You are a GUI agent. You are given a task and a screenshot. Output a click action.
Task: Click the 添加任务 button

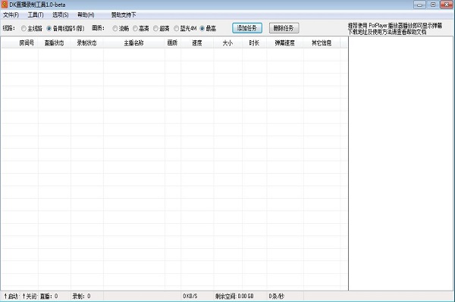[247, 28]
